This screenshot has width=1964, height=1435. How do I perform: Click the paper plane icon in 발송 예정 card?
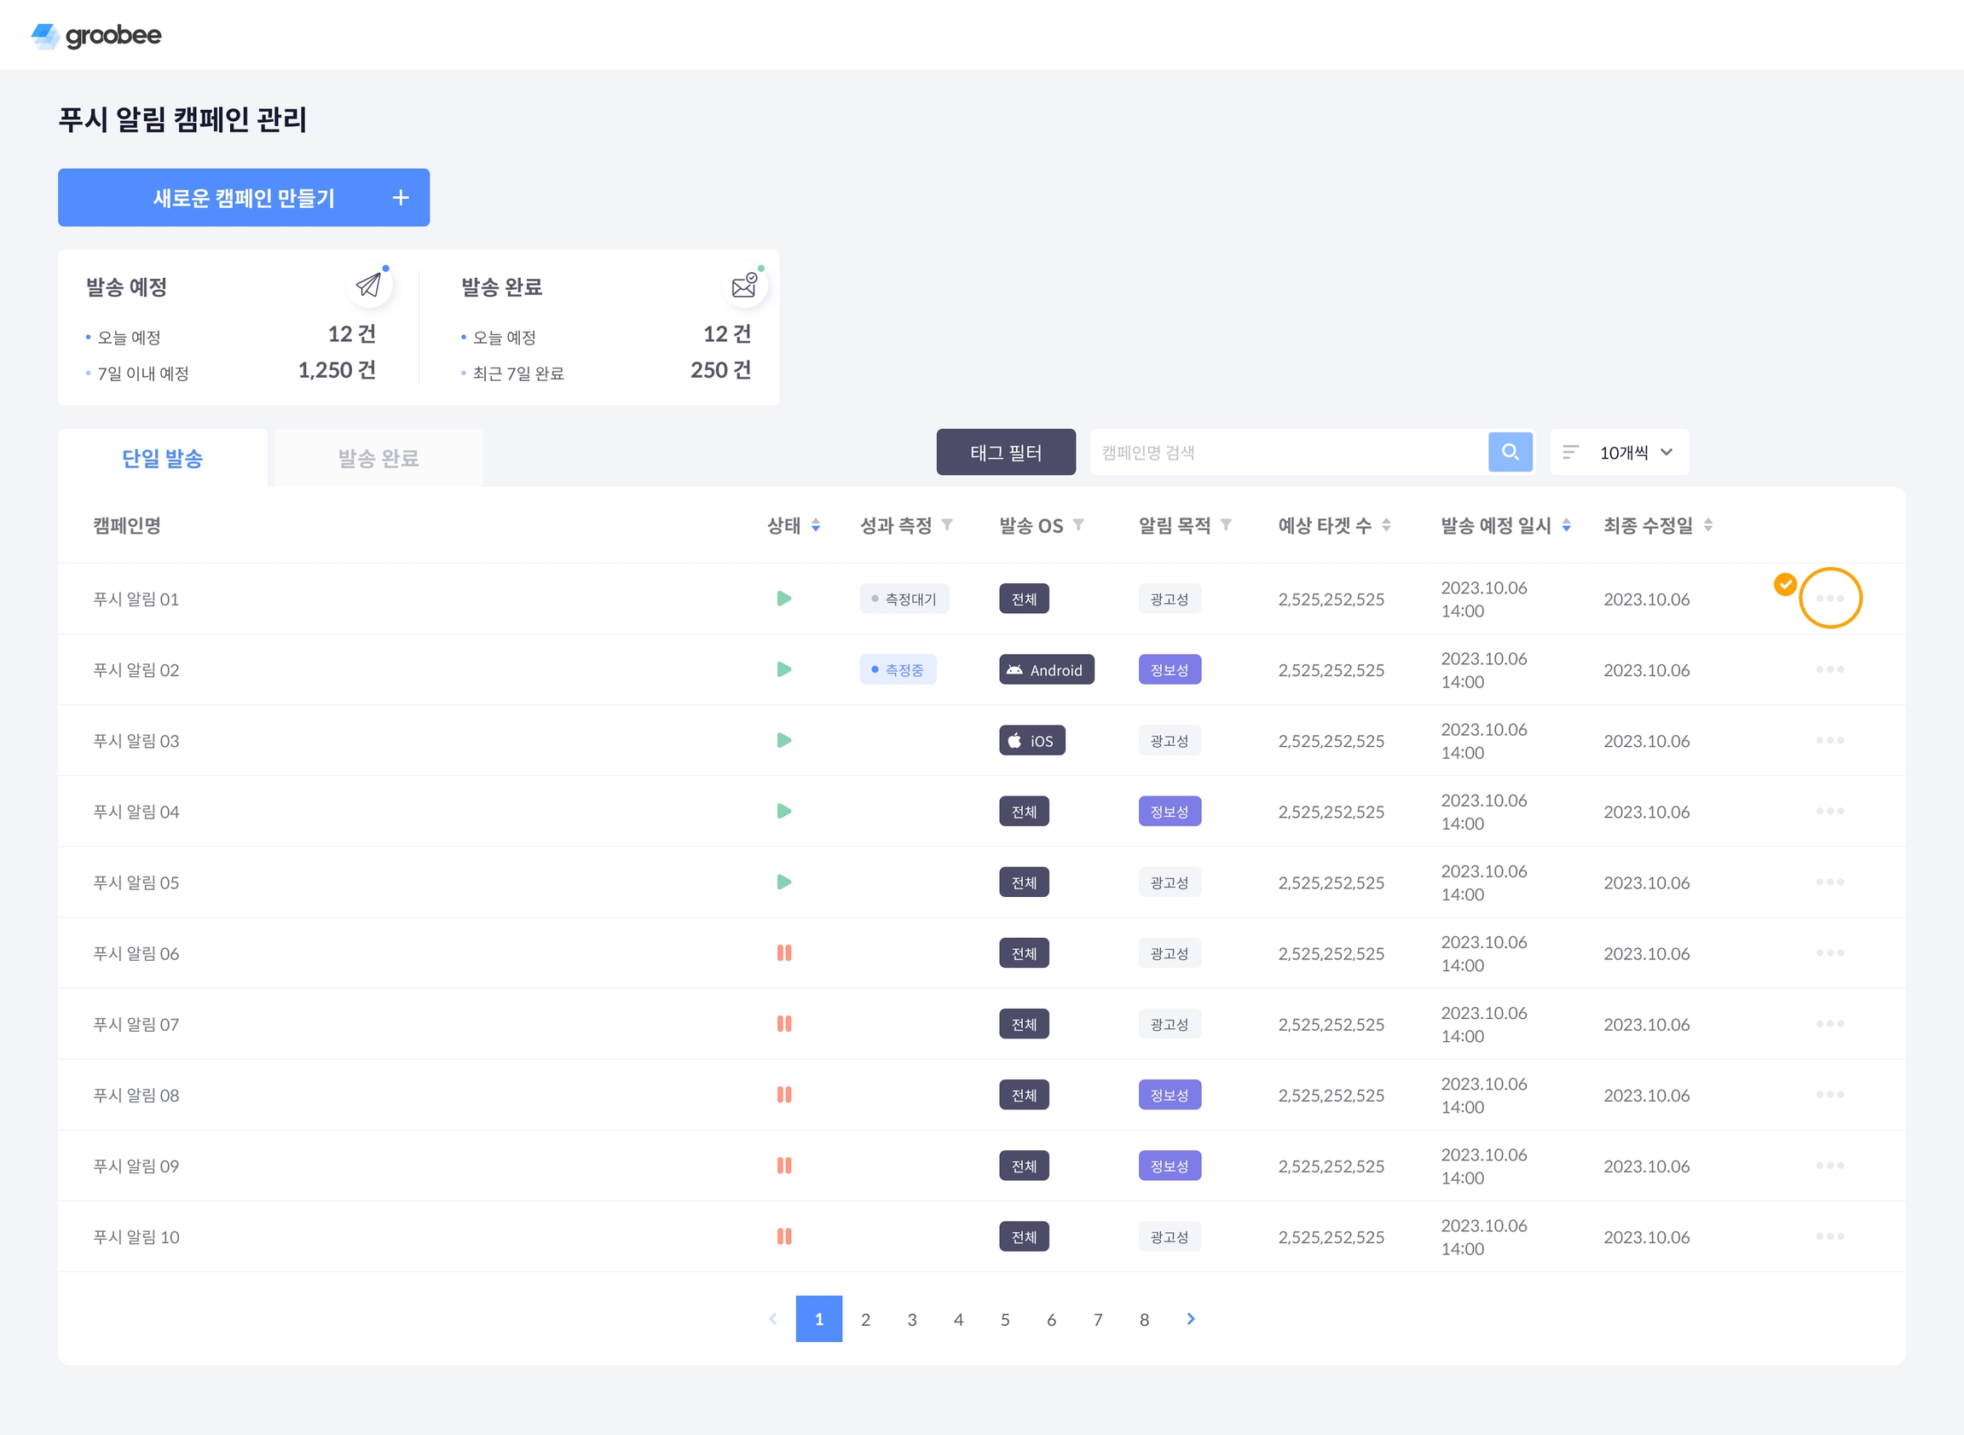(x=369, y=285)
